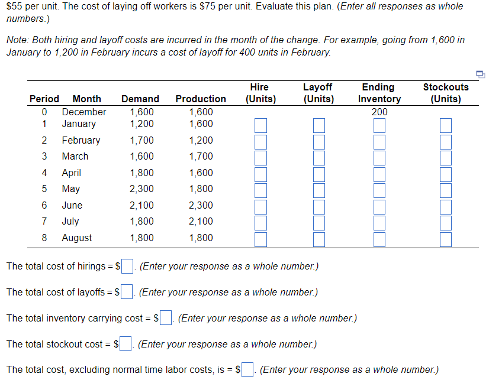Click the August Hire input box
Viewport: 489px width, 380px height.
259,239
